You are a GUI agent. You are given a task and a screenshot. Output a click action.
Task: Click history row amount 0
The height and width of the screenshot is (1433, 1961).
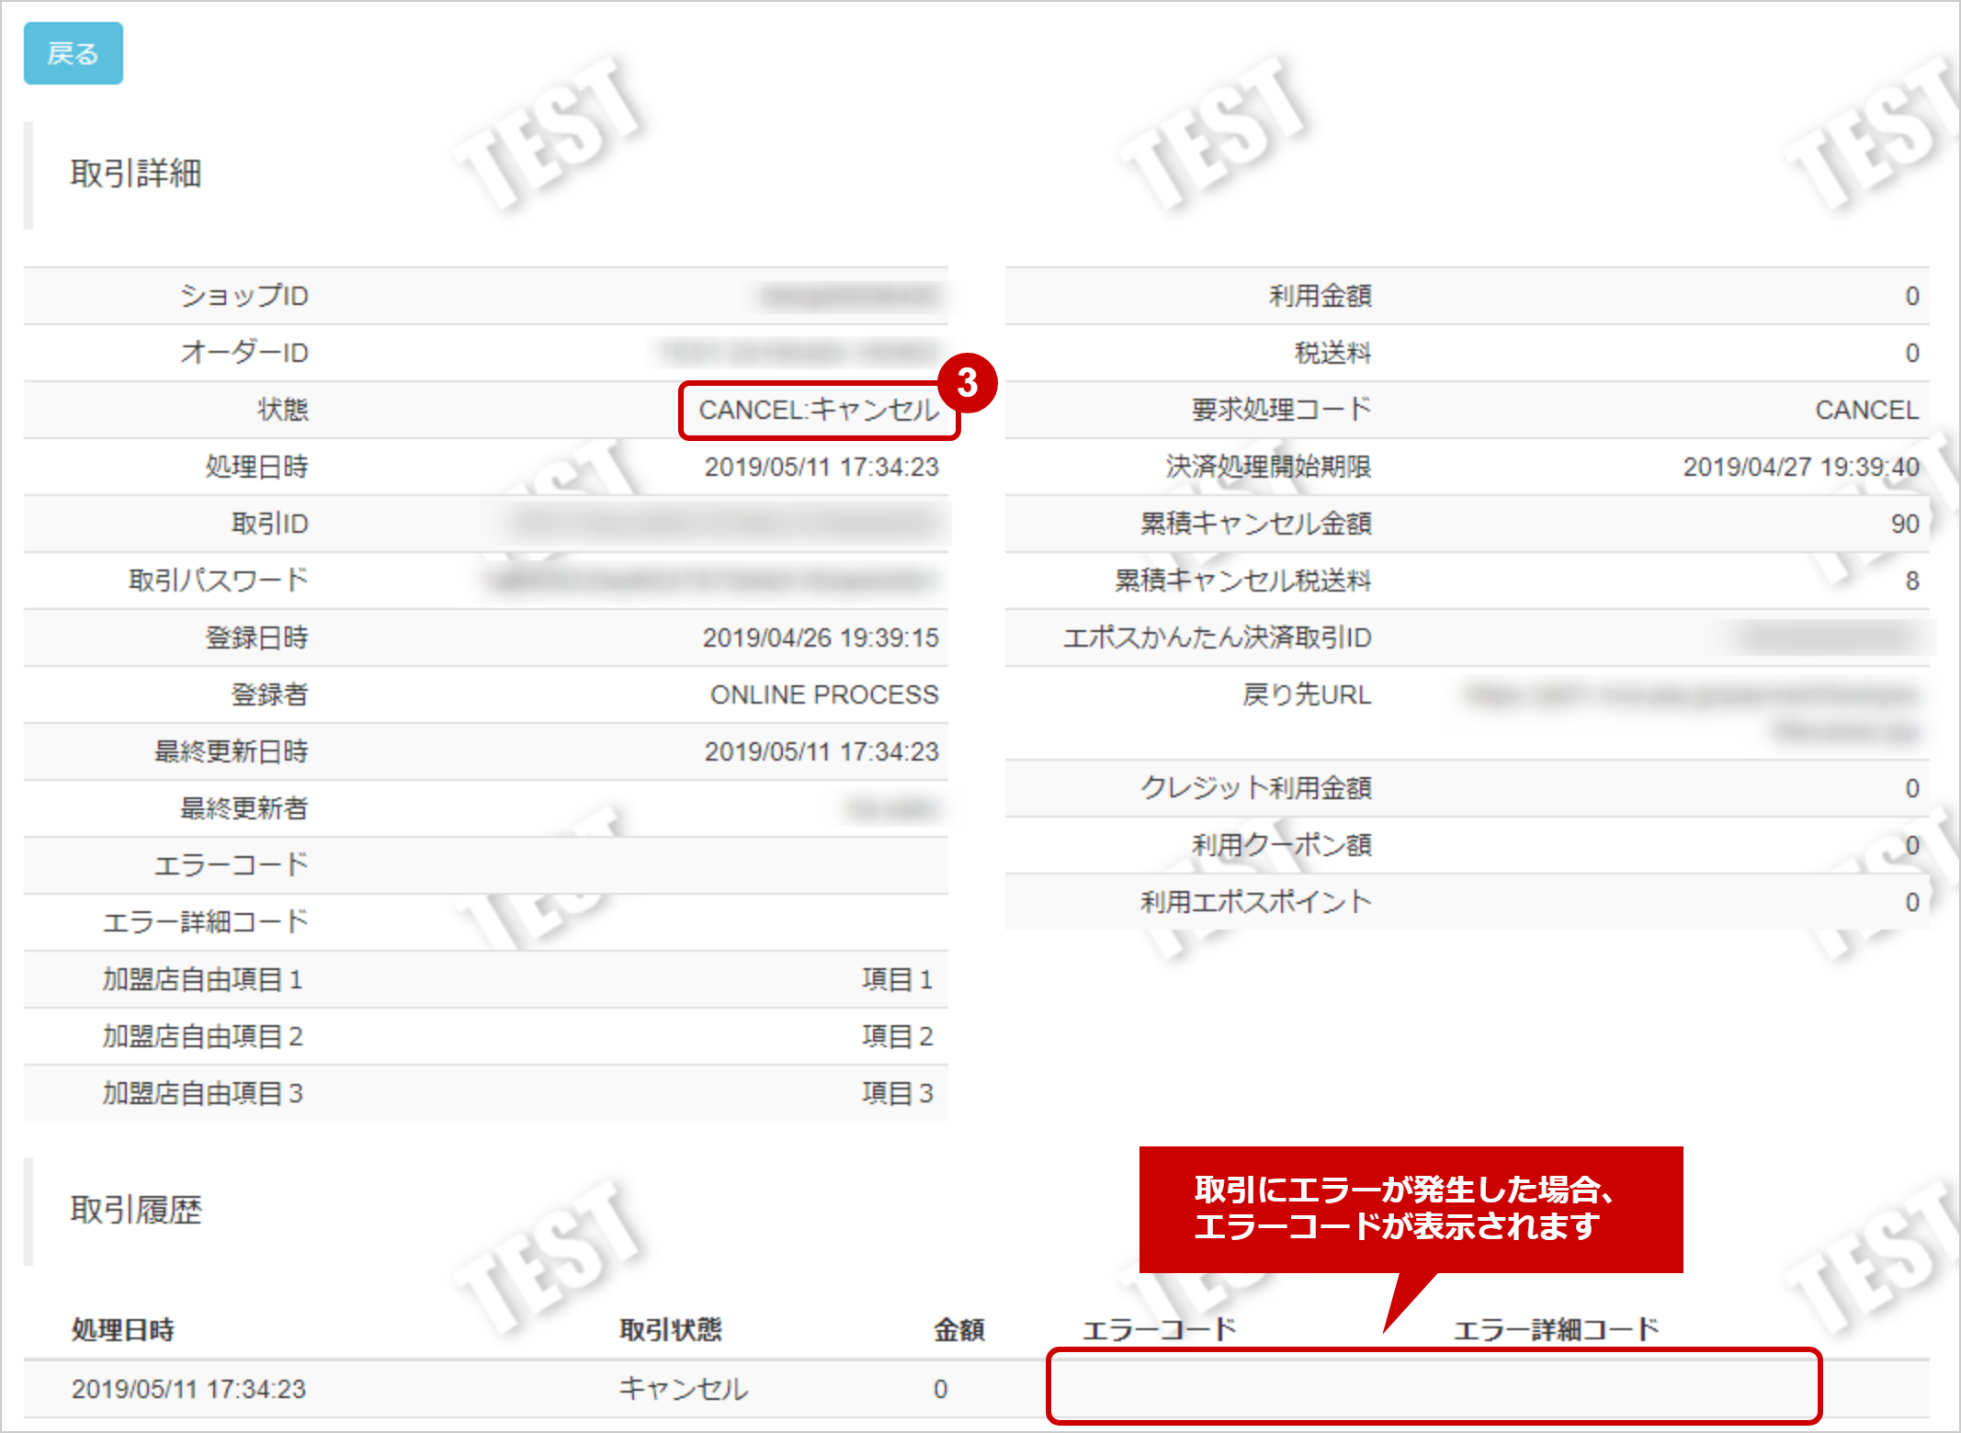point(940,1389)
